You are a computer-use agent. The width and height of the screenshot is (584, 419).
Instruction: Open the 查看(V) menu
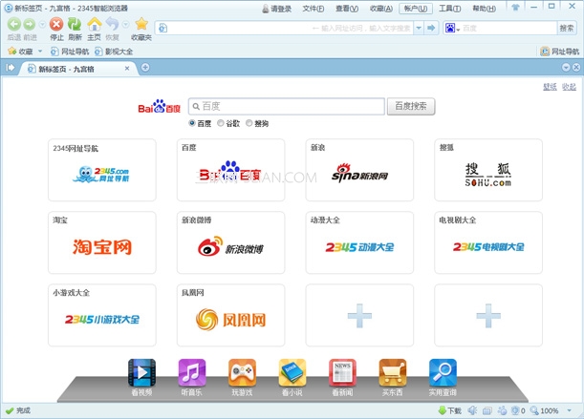[347, 9]
